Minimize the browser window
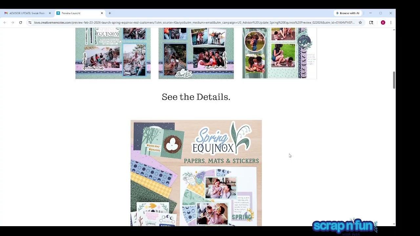Image resolution: width=420 pixels, height=236 pixels. [370, 13]
